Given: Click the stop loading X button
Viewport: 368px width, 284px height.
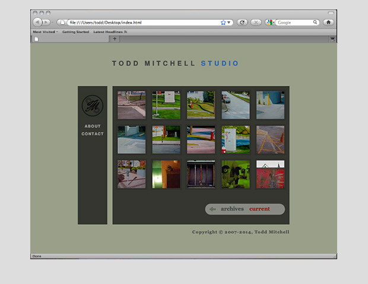Looking at the screenshot, I should (x=256, y=22).
